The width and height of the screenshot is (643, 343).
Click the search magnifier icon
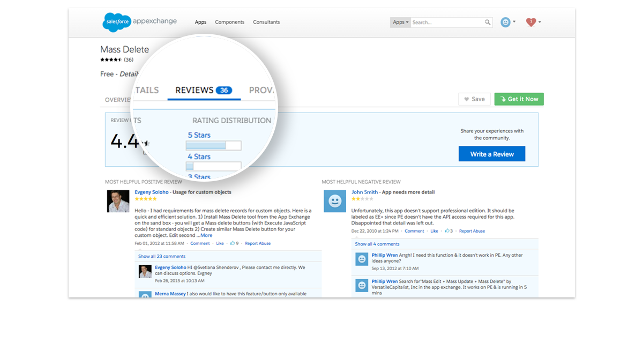coord(488,23)
